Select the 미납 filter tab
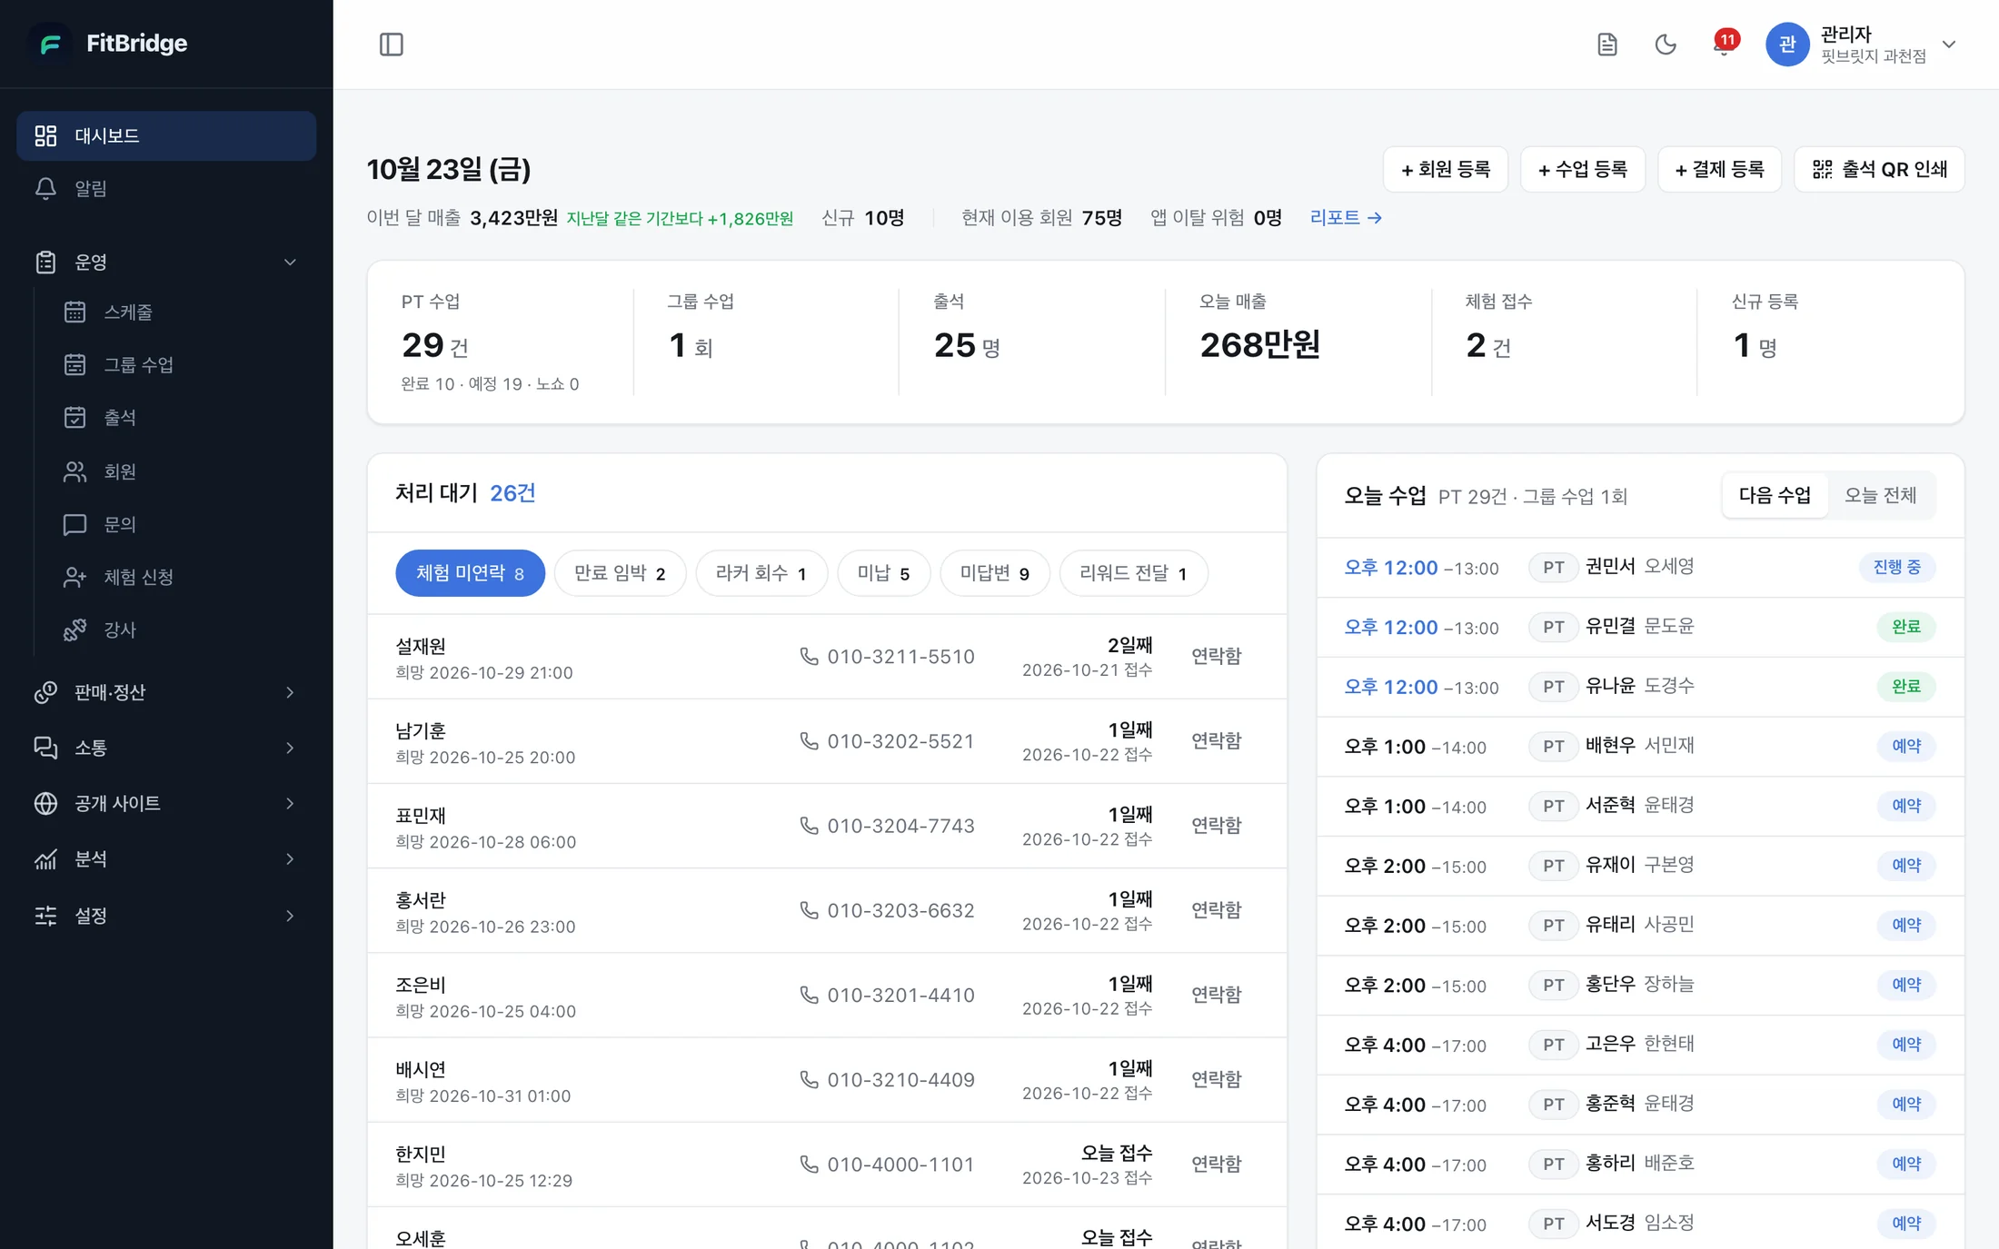 click(883, 573)
